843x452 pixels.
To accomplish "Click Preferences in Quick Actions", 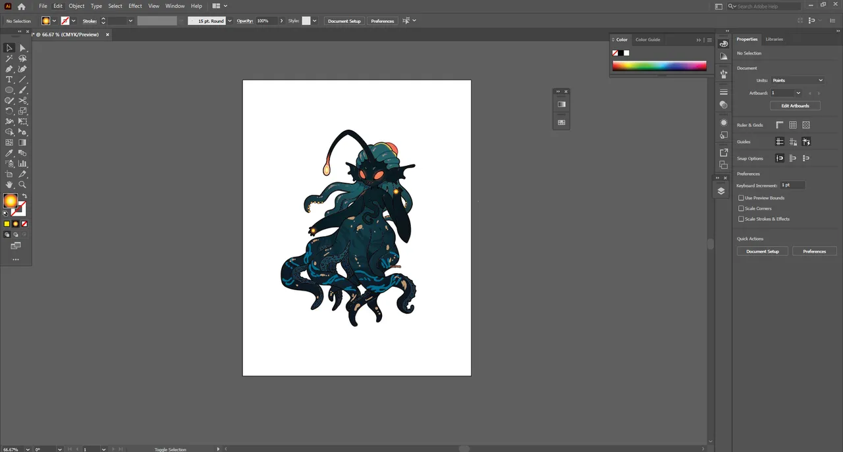I will 814,251.
